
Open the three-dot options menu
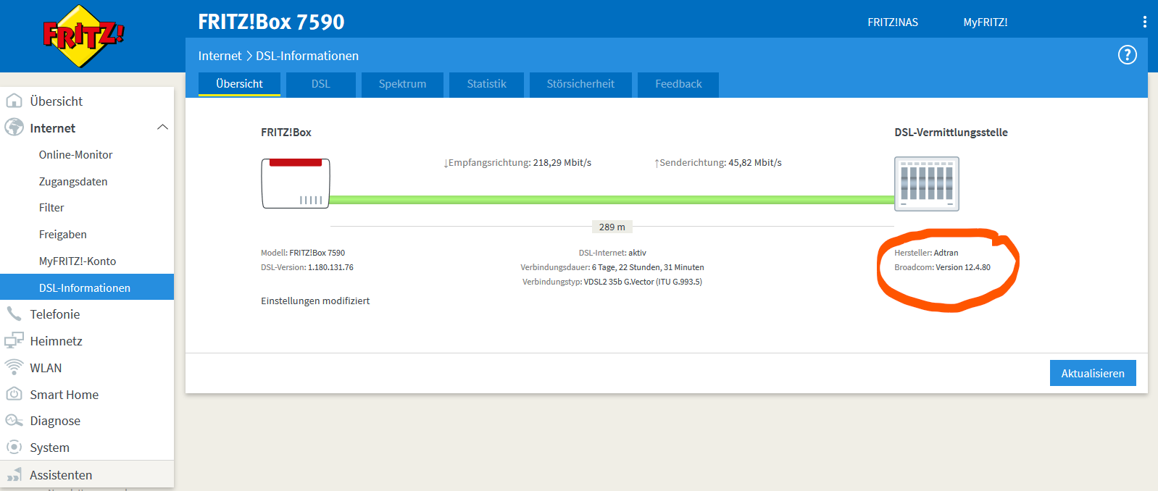pyautogui.click(x=1144, y=22)
